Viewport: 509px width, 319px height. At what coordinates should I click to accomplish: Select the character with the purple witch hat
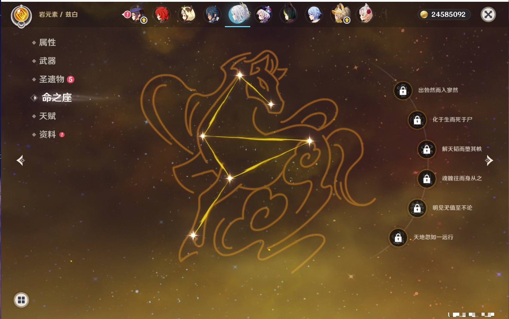point(137,14)
